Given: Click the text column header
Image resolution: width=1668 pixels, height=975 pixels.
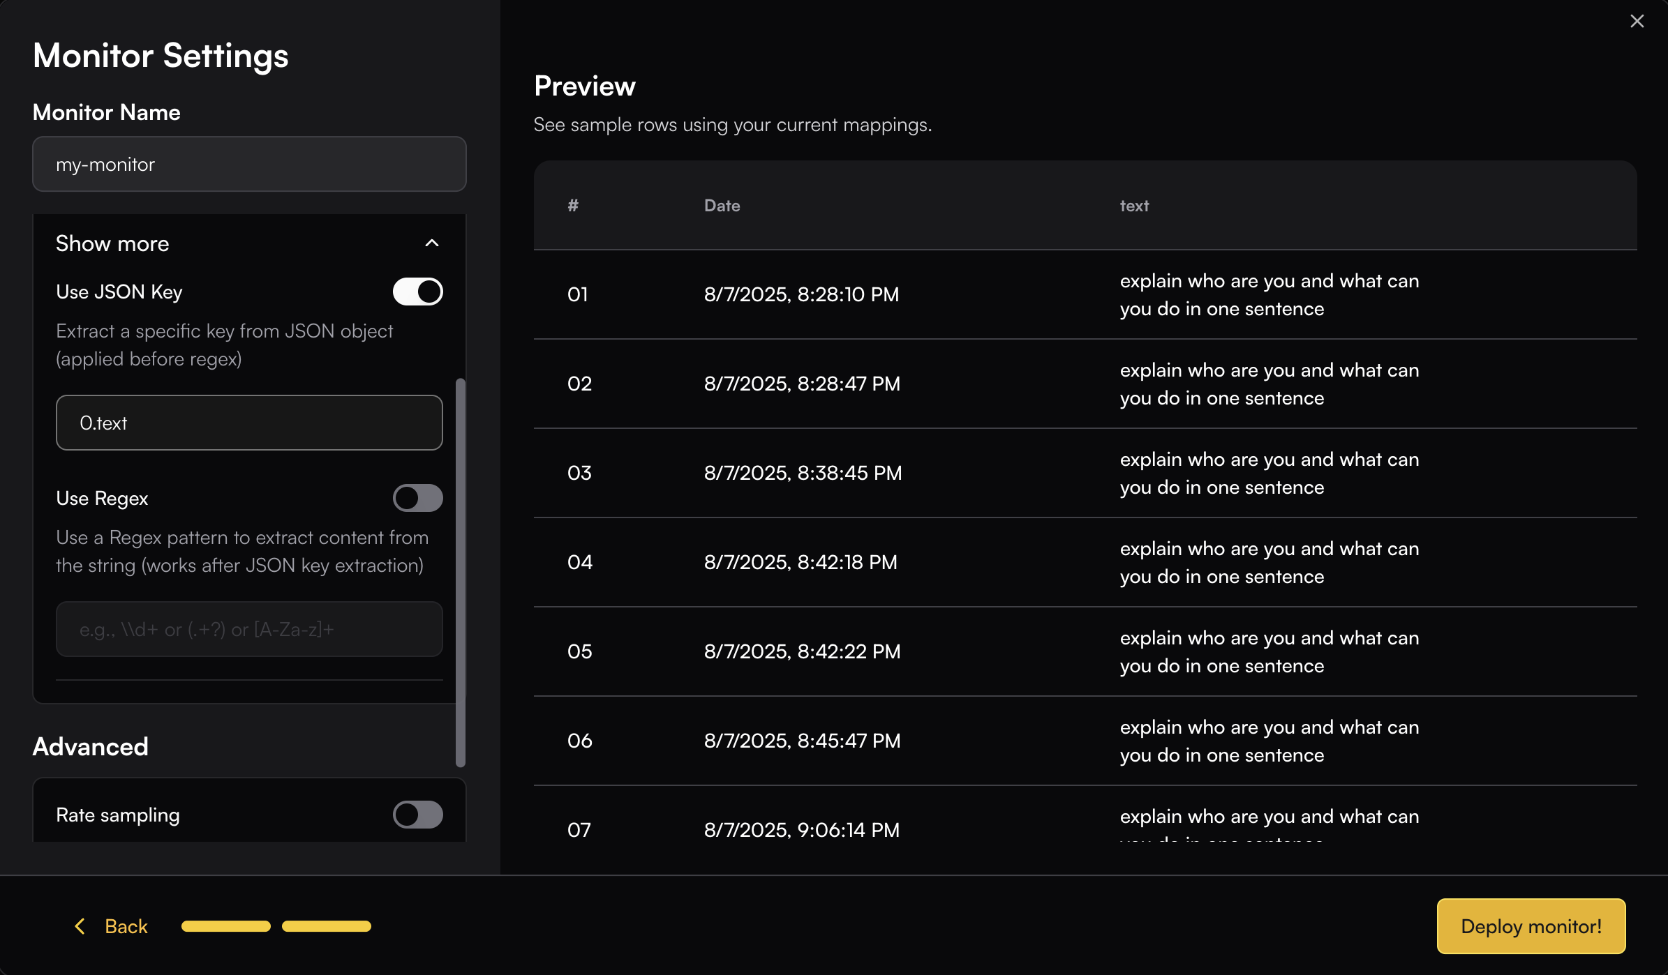Looking at the screenshot, I should pos(1134,206).
